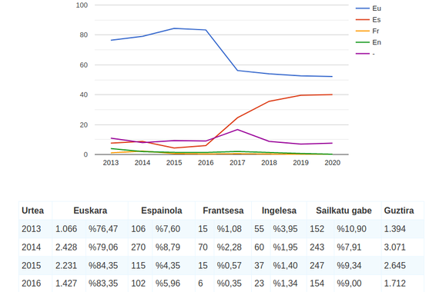
Task: Click the Frantsesa count 70
Action: pos(204,247)
